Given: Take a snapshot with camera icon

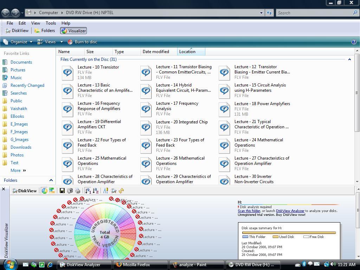Looking at the screenshot, I should point(70,191).
